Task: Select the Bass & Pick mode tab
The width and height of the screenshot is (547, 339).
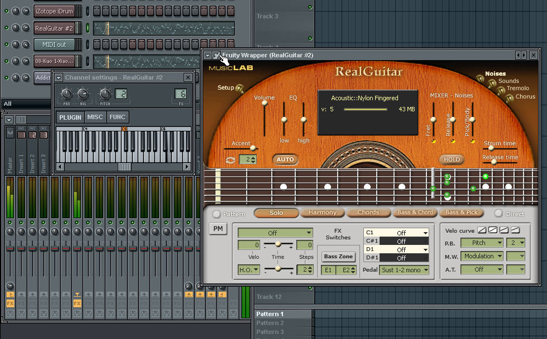Action: [462, 212]
